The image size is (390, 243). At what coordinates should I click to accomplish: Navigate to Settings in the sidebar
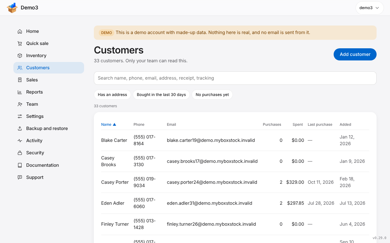click(49, 116)
